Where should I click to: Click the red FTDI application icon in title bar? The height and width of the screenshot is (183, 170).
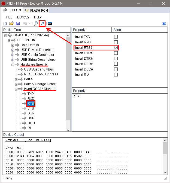(3, 4)
